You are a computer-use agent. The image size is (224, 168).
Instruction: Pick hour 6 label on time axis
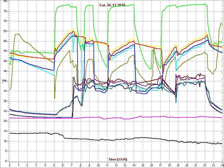click(x=63, y=165)
